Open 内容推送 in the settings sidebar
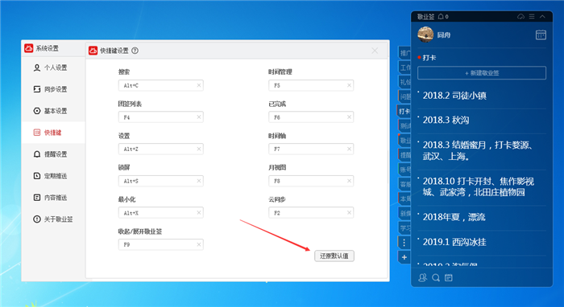Image resolution: width=564 pixels, height=307 pixels. coord(53,198)
